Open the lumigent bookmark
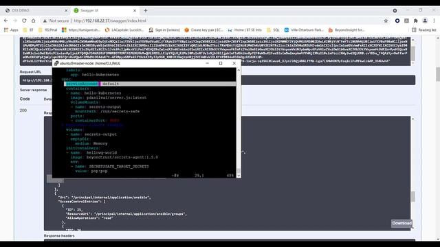Viewport: 440px width, 247px height. [81, 30]
